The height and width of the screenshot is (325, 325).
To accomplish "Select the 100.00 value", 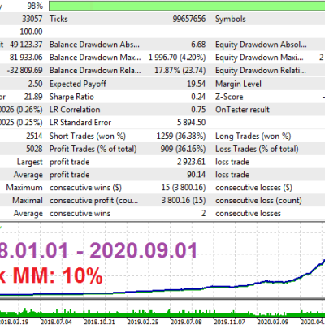I will pos(31,32).
